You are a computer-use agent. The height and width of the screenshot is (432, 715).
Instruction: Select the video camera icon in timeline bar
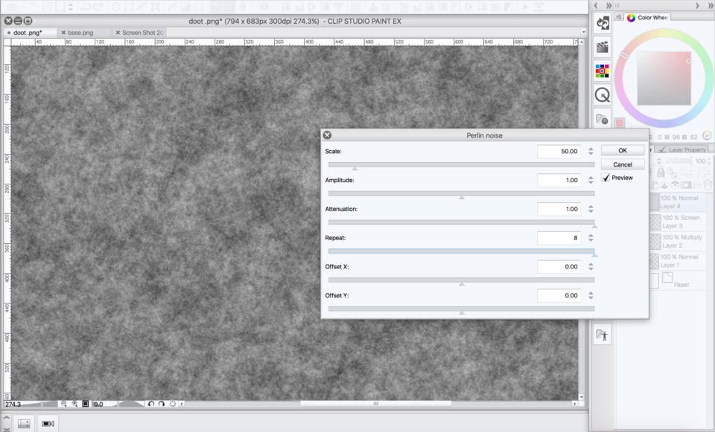[x=47, y=423]
